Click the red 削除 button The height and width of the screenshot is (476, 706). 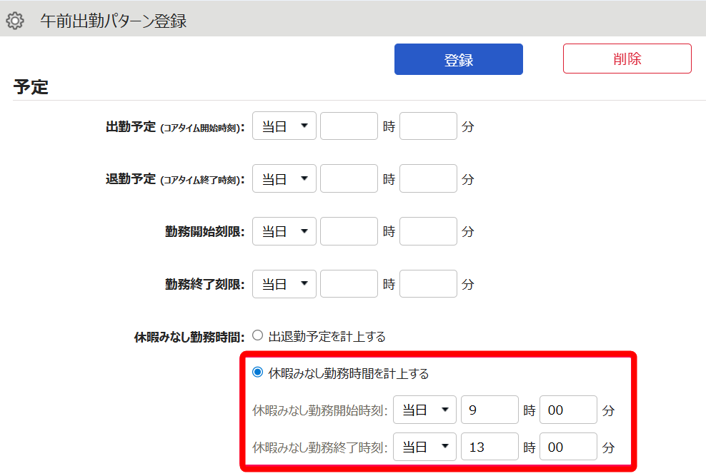click(627, 59)
